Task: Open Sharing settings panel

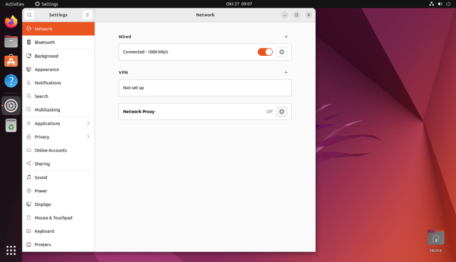Action: pos(58,164)
